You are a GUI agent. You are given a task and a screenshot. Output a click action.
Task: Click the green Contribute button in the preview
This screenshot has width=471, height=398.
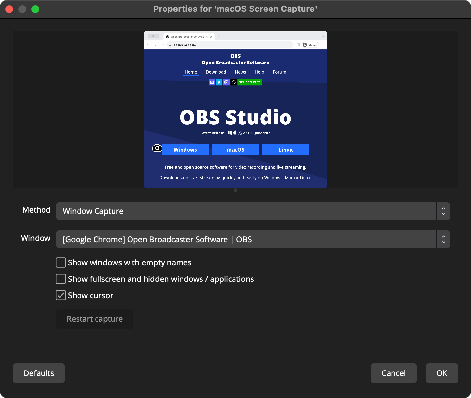tap(250, 82)
